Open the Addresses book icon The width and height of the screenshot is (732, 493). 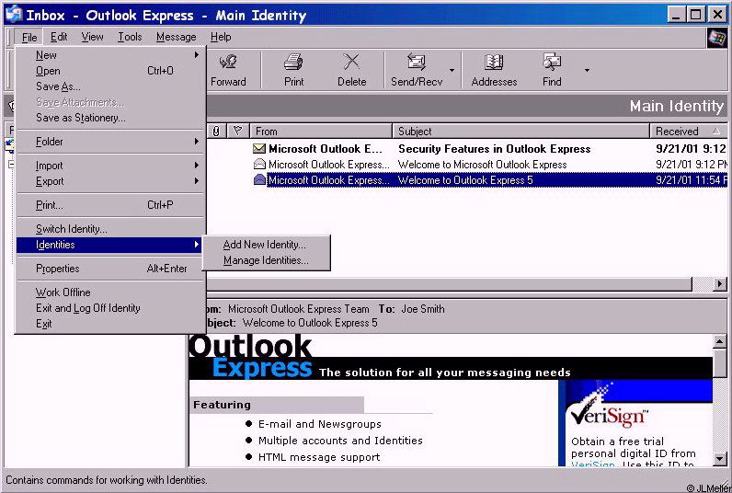(494, 63)
